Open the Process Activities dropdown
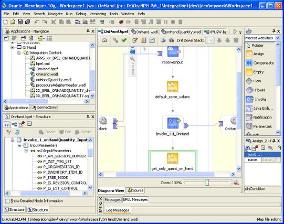The height and width of the screenshot is (224, 284). pos(278,38)
